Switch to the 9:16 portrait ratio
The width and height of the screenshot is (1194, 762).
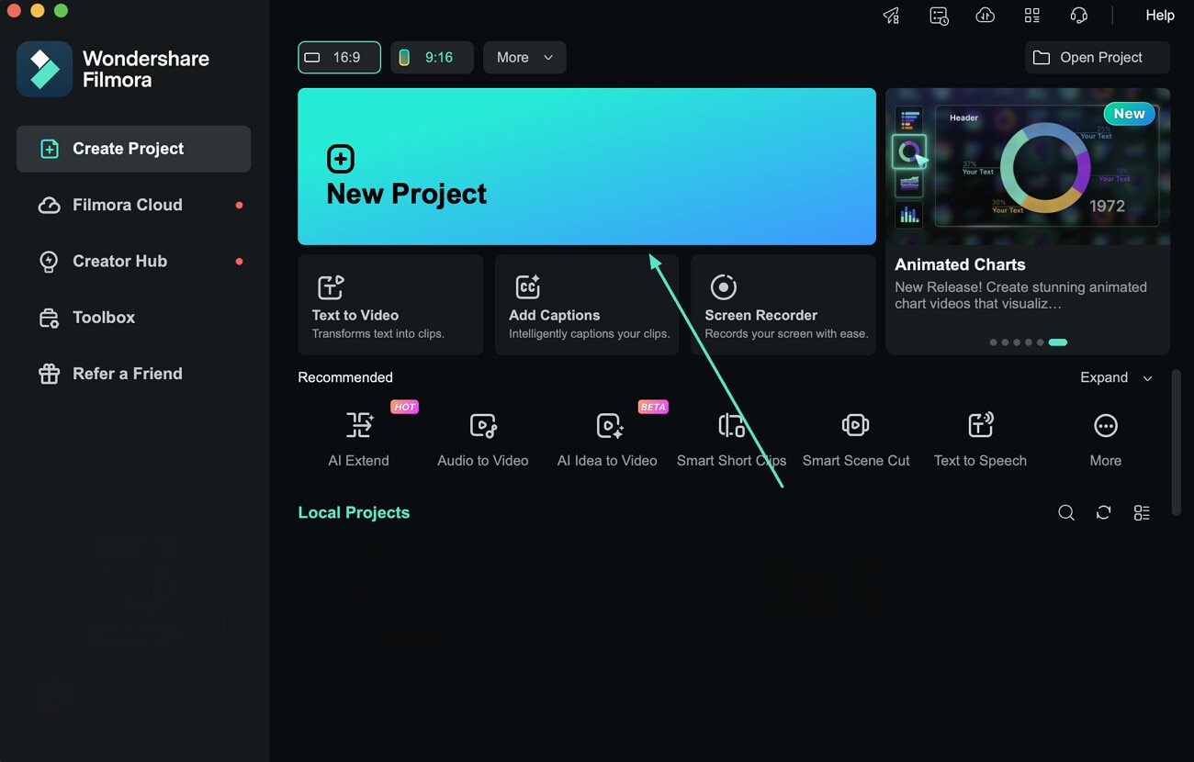pyautogui.click(x=432, y=57)
